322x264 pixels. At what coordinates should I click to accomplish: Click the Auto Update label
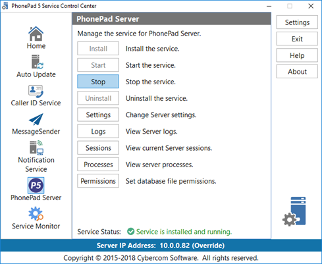[36, 74]
